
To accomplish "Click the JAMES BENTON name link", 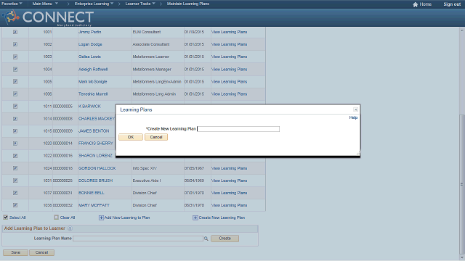I will coord(94,131).
